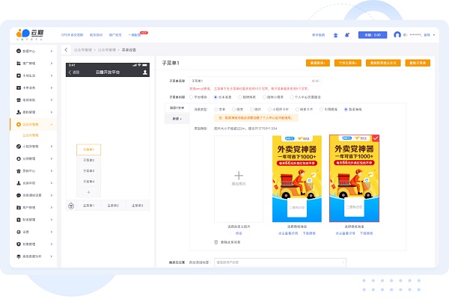Click the 推广管理 sidebar icon
Viewport: 449px width, 299px height.
pyautogui.click(x=19, y=63)
